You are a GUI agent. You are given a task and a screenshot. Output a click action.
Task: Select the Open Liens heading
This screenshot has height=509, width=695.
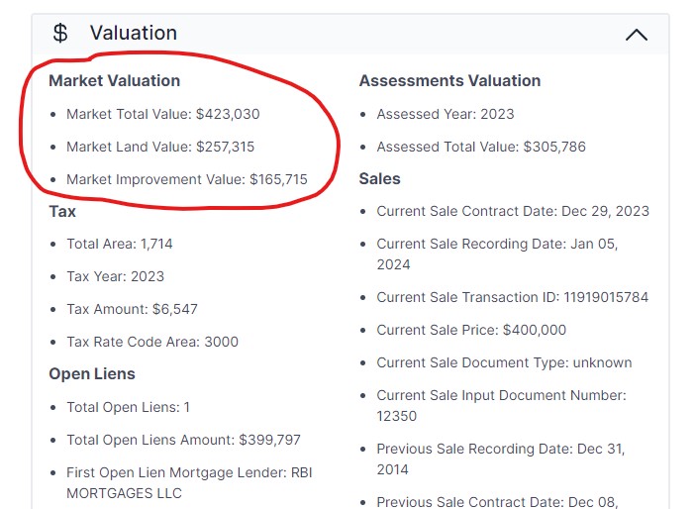point(92,373)
